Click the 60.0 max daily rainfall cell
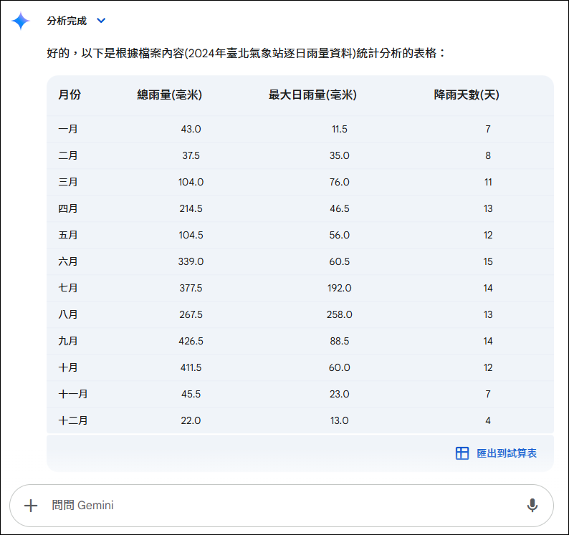Screen dimensions: 569x535 point(339,367)
